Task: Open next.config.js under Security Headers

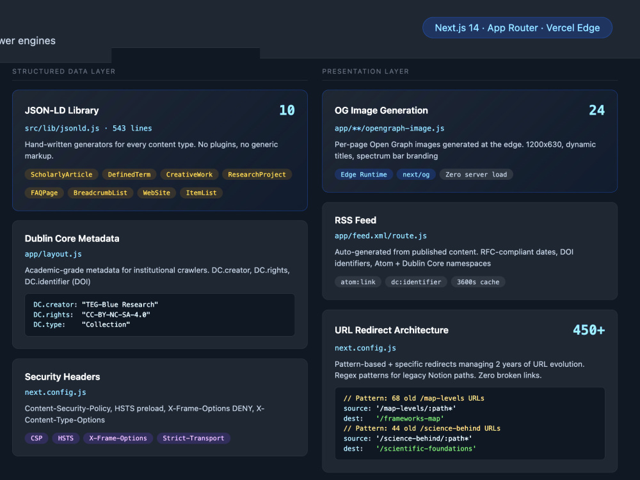Action: [56, 392]
